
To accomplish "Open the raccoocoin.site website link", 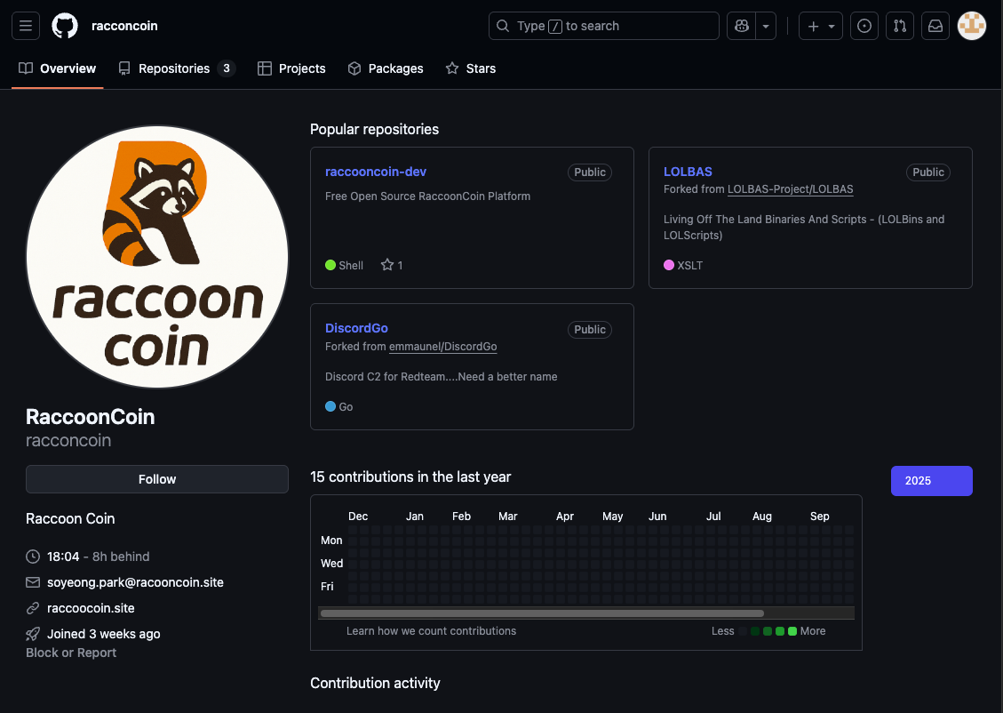I will click(91, 608).
